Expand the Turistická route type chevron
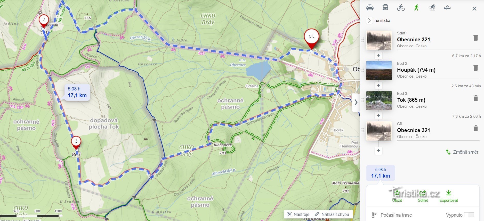 tap(369, 20)
